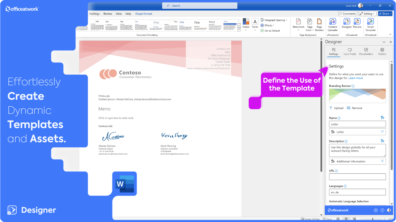This screenshot has width=396, height=222.
Task: Open the Mailings ribbon tab
Action: (95, 14)
